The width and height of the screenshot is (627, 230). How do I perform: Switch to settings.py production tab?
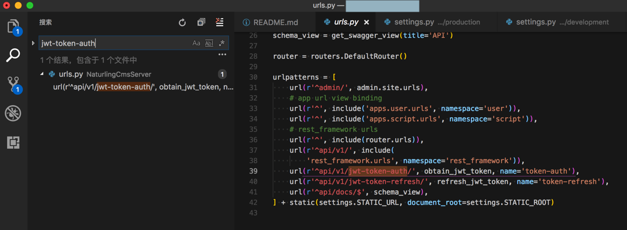pos(431,22)
